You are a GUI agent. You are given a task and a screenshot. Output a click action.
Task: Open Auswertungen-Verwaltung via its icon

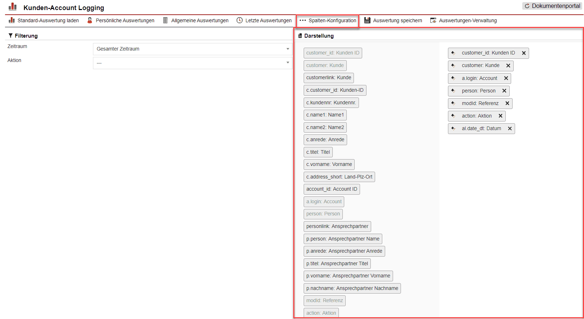click(x=433, y=20)
